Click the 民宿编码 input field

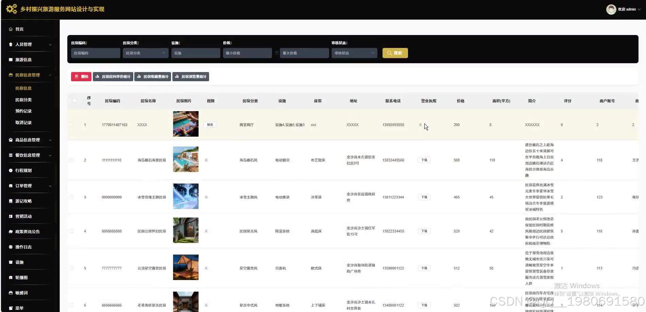click(x=96, y=53)
